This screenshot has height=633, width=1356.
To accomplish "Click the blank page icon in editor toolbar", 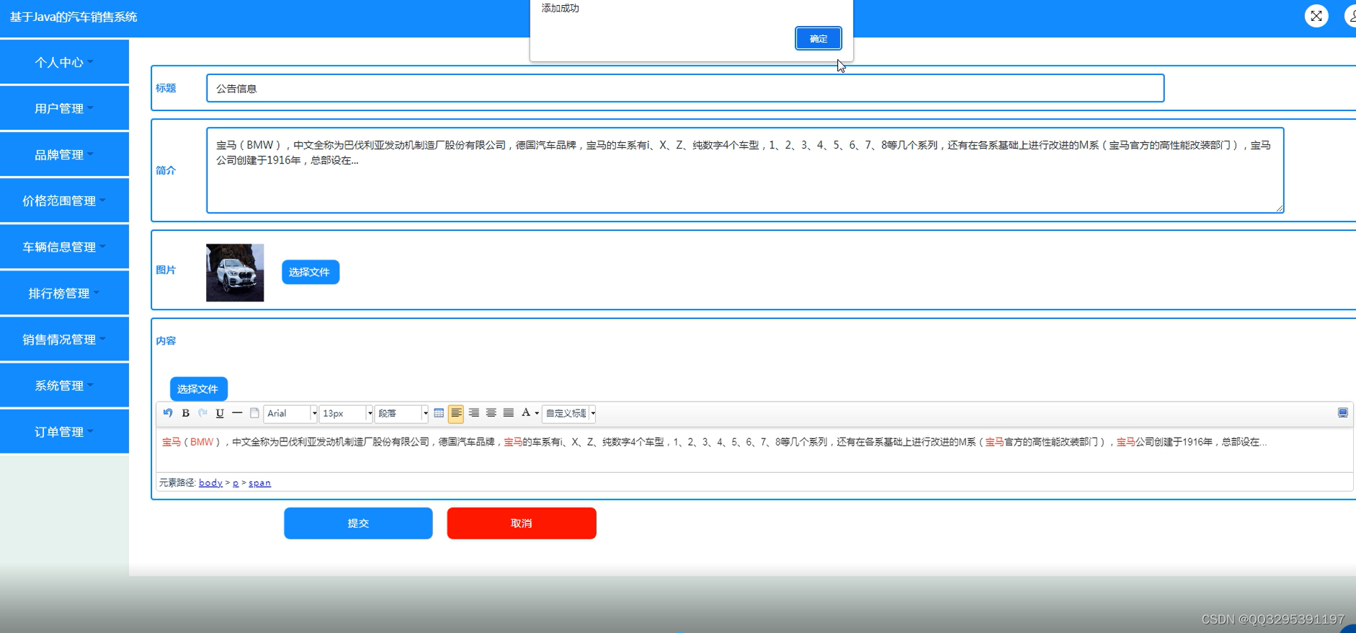I will (x=254, y=413).
